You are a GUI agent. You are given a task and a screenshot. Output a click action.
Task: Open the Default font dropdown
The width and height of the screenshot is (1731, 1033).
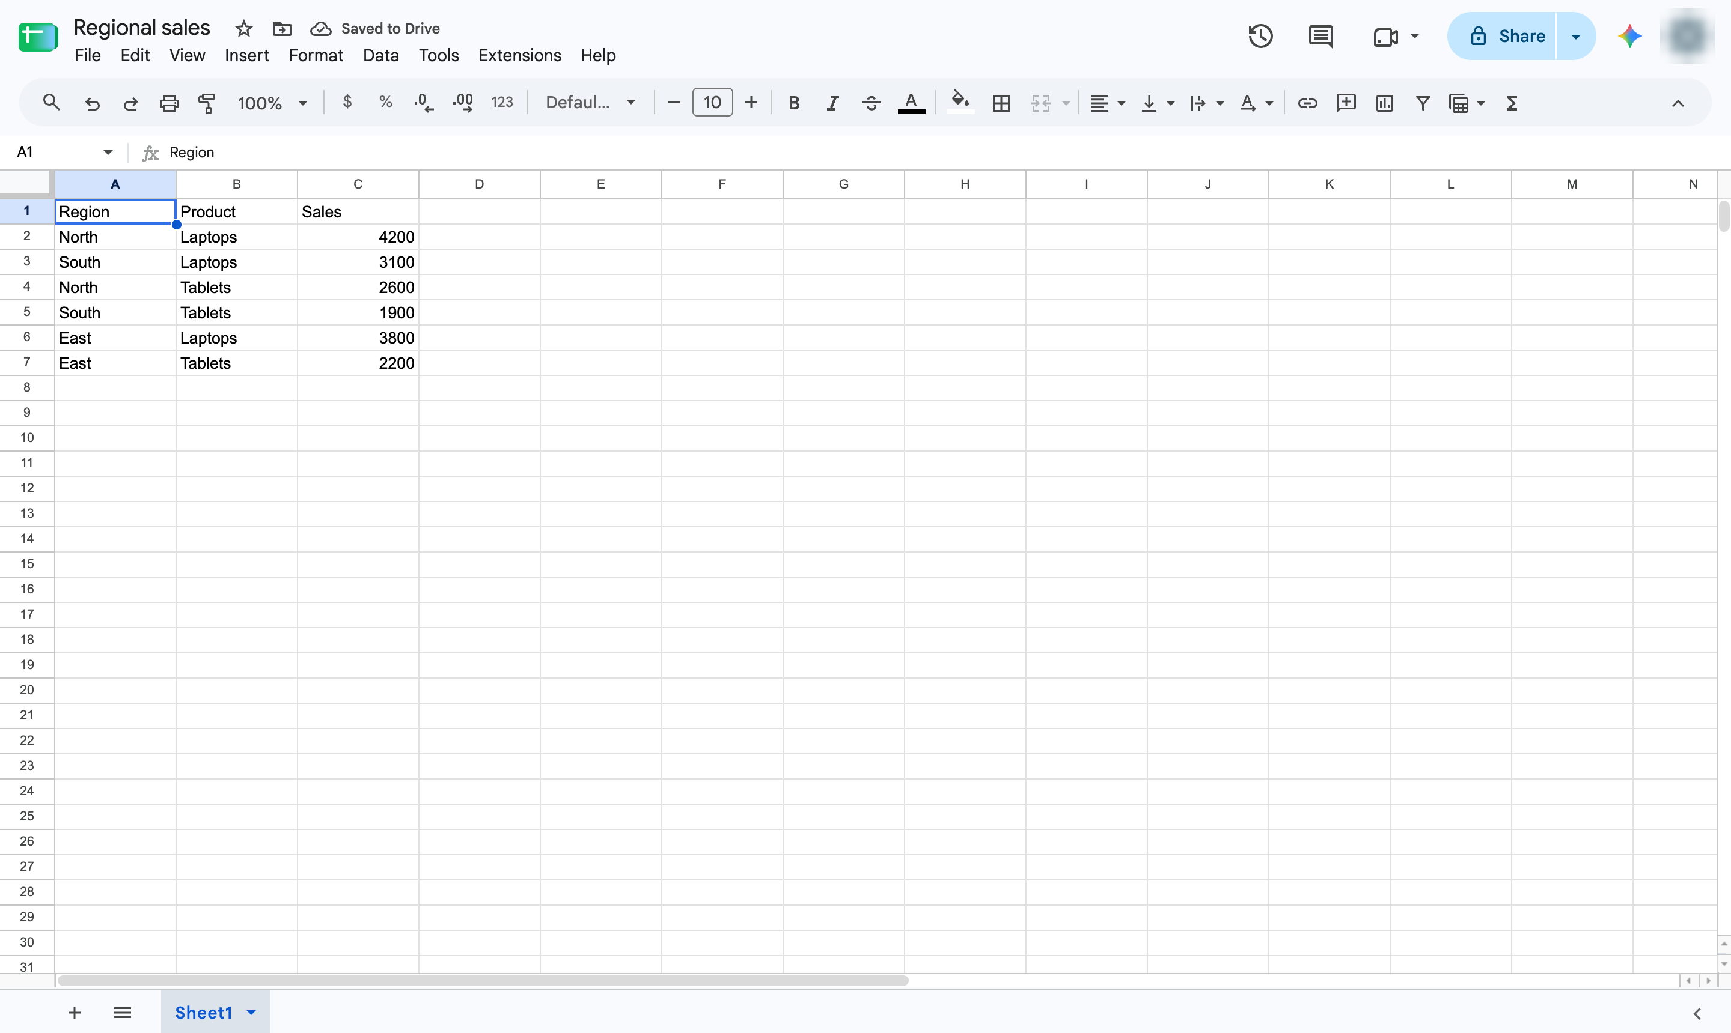click(591, 102)
